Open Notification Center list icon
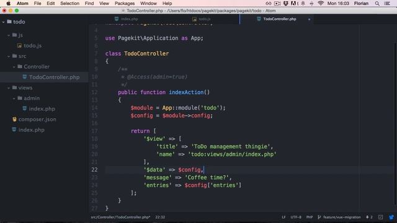This screenshot has width=397, height=223. [x=387, y=3]
